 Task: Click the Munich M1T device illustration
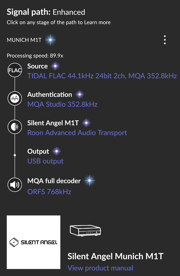(x=85, y=230)
